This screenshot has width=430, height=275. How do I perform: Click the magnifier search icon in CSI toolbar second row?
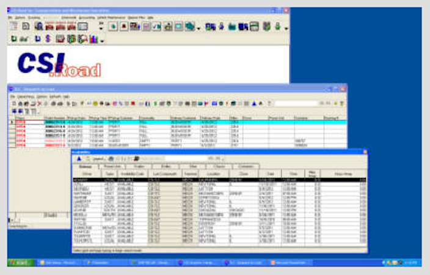(83, 39)
